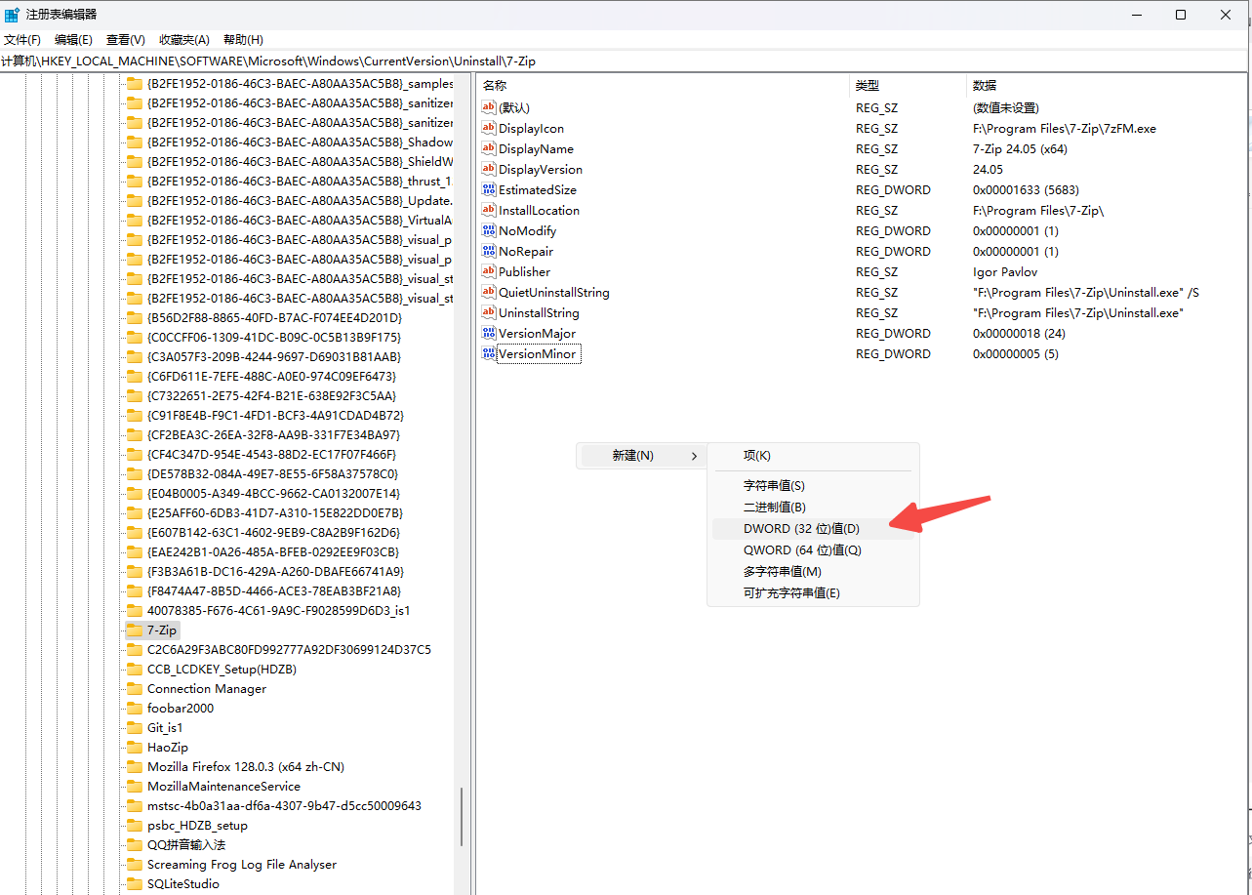The width and height of the screenshot is (1252, 895).
Task: Choose 可扩充字符串值(E) from the New submenu
Action: click(x=813, y=593)
